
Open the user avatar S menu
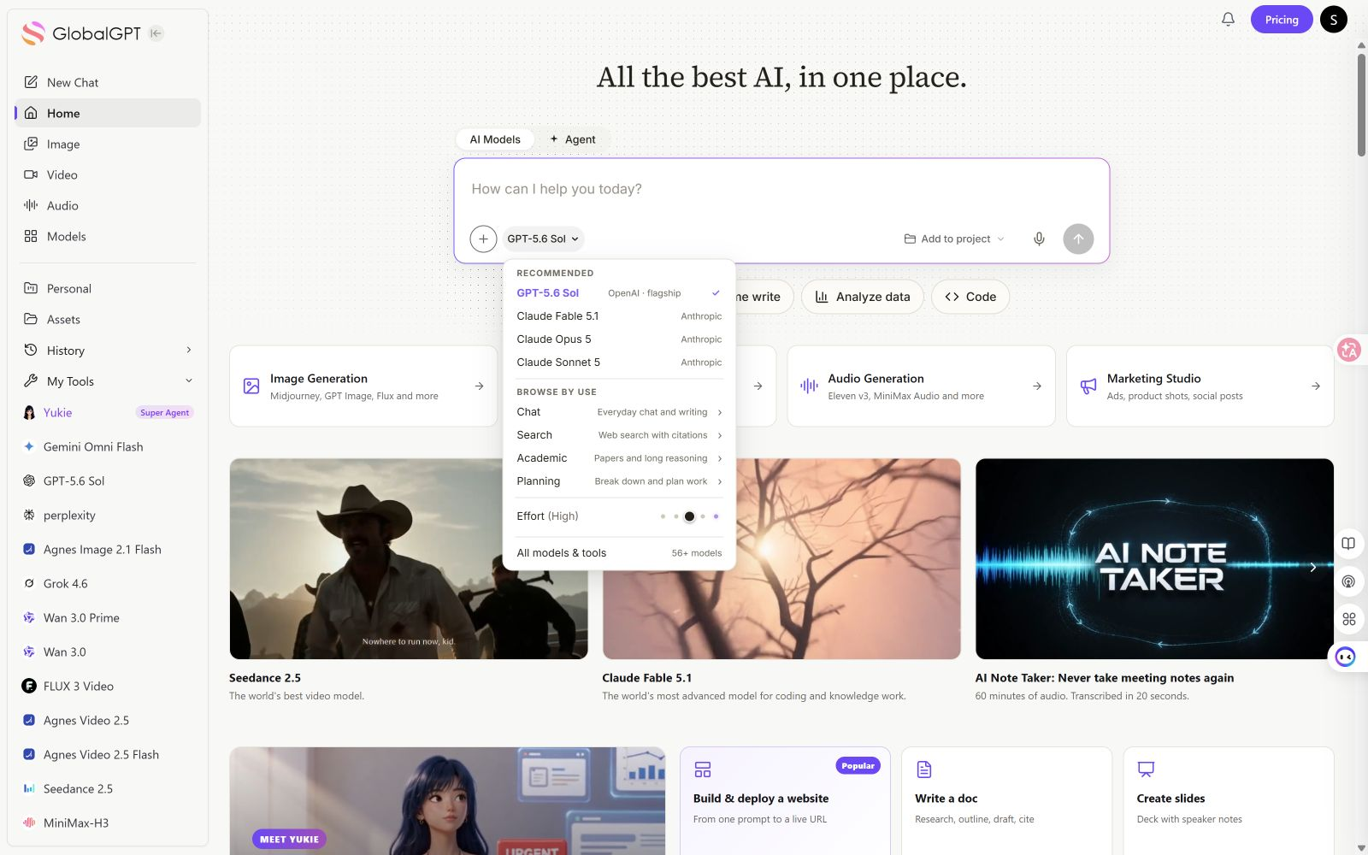[x=1333, y=19]
